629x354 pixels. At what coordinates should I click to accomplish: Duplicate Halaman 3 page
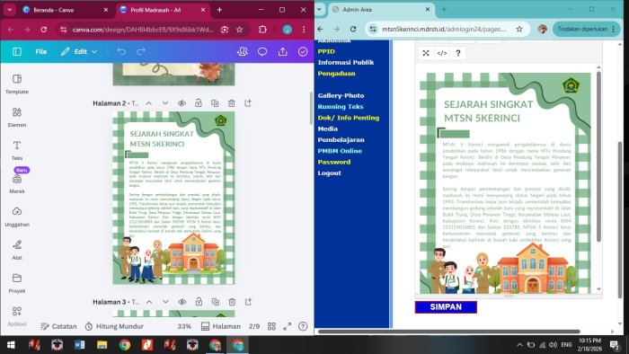[216, 302]
